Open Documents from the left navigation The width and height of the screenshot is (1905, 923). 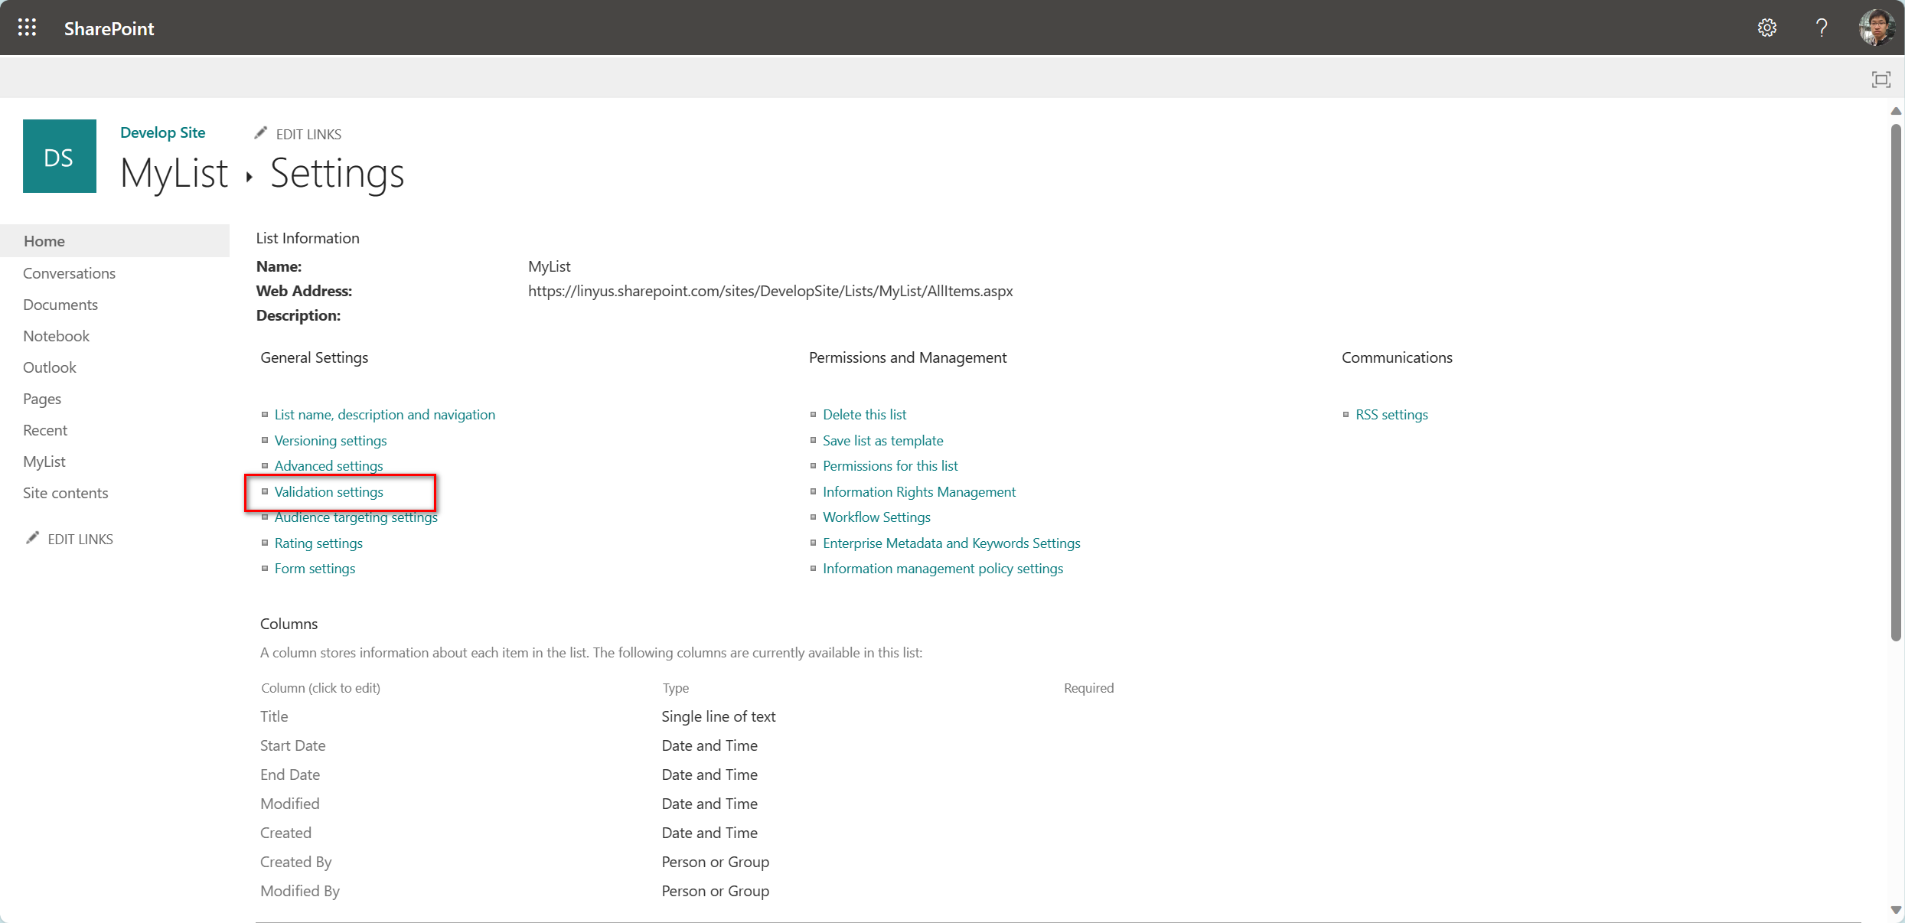(x=60, y=305)
